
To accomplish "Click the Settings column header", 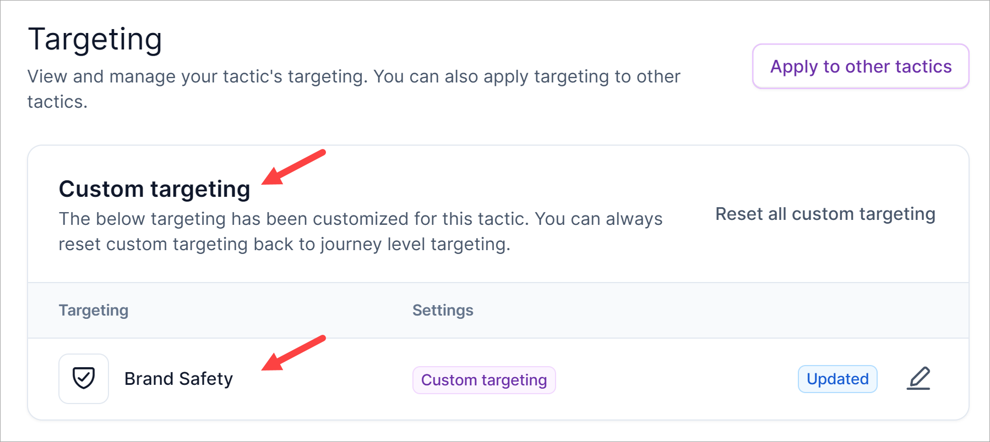I will click(443, 310).
